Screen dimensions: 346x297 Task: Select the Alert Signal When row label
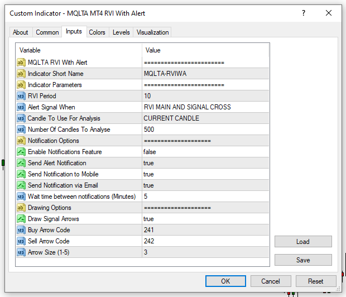(51, 107)
